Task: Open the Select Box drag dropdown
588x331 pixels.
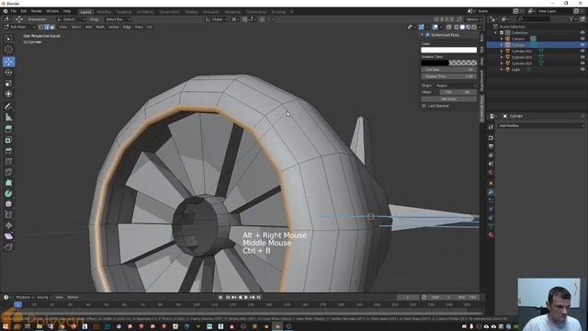Action: 117,19
